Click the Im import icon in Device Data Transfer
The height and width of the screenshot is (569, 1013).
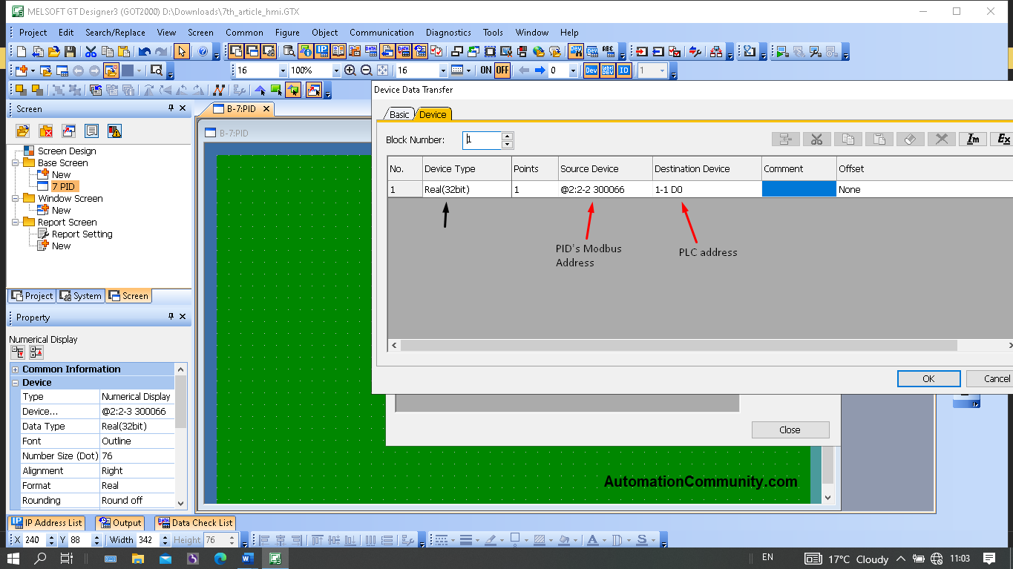[973, 139]
